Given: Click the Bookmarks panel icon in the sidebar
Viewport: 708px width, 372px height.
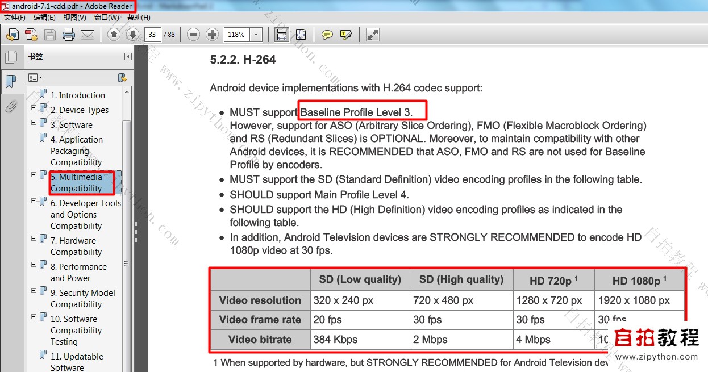Looking at the screenshot, I should pyautogui.click(x=11, y=81).
